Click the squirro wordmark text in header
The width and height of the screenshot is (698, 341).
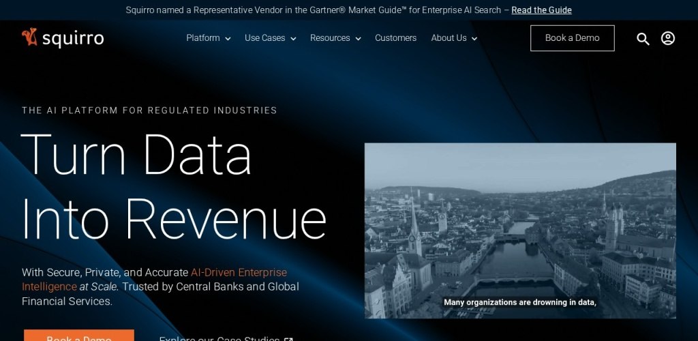(x=72, y=39)
